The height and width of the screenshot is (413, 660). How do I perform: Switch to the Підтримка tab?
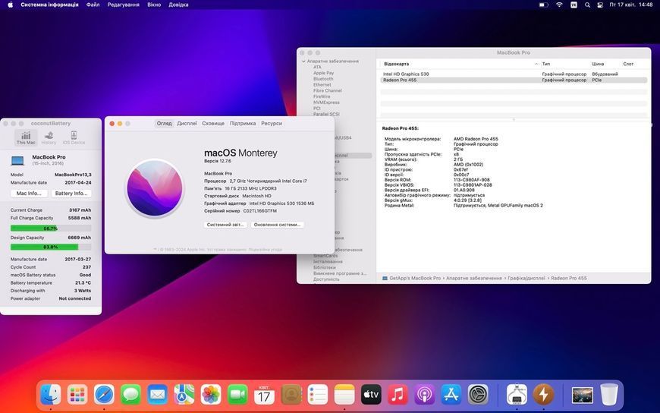243,124
